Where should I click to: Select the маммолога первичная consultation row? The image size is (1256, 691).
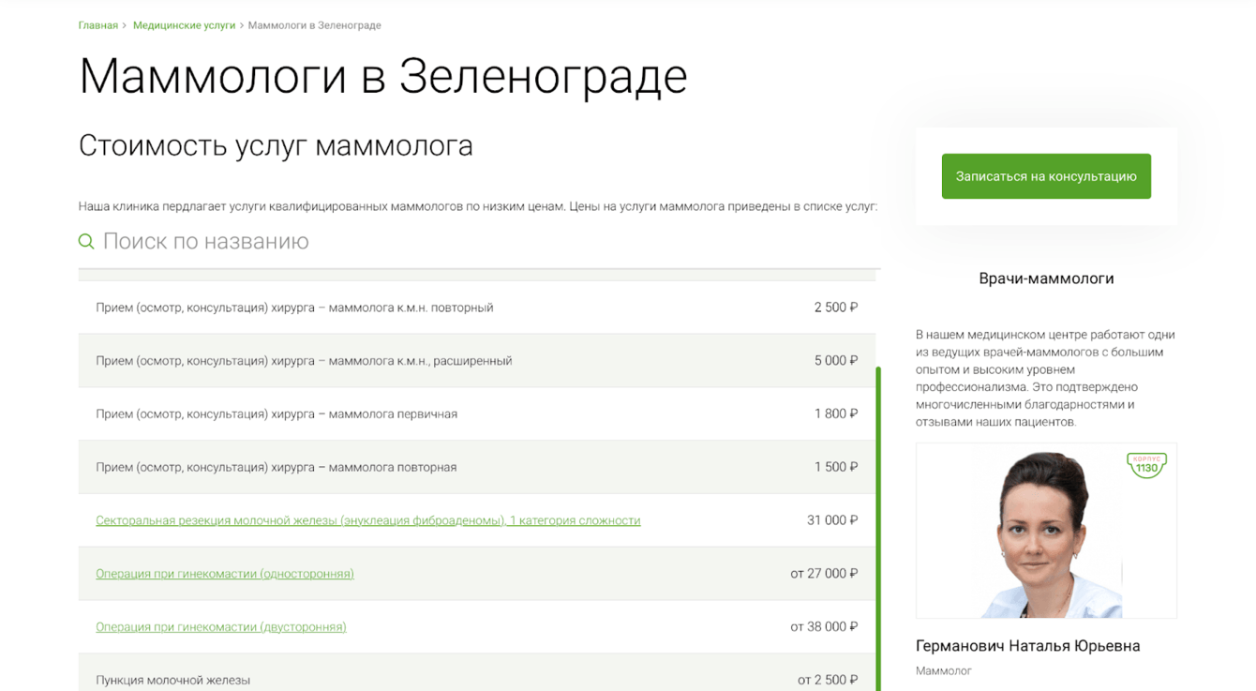[x=277, y=414]
